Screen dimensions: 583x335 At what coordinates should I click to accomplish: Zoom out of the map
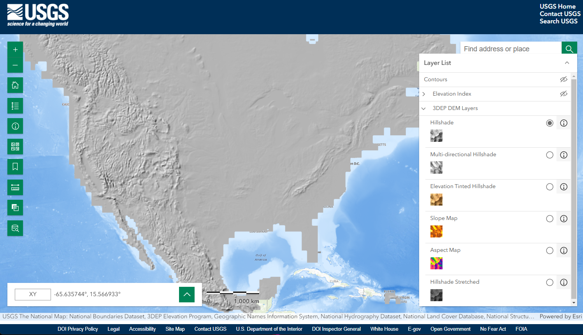click(15, 65)
